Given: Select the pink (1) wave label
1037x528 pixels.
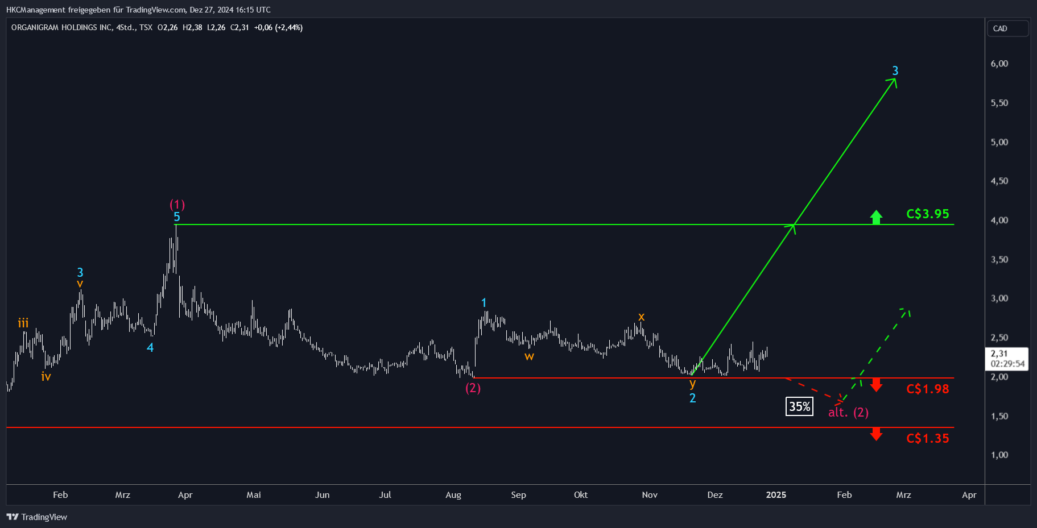Looking at the screenshot, I should point(177,205).
